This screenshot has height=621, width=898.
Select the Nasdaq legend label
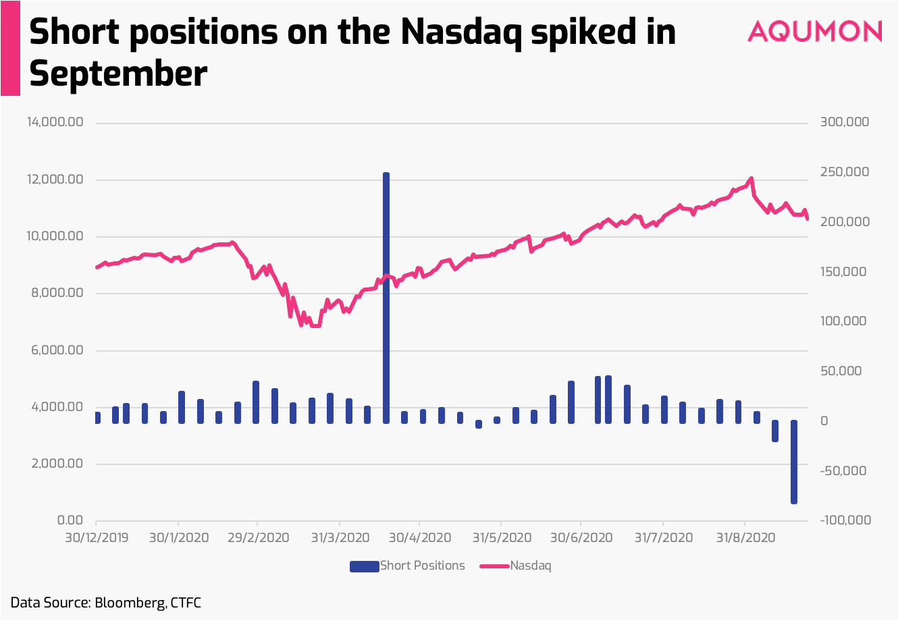pyautogui.click(x=531, y=566)
